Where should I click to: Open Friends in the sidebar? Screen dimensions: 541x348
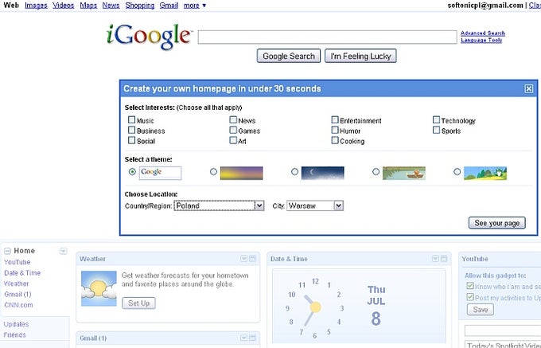pos(14,335)
